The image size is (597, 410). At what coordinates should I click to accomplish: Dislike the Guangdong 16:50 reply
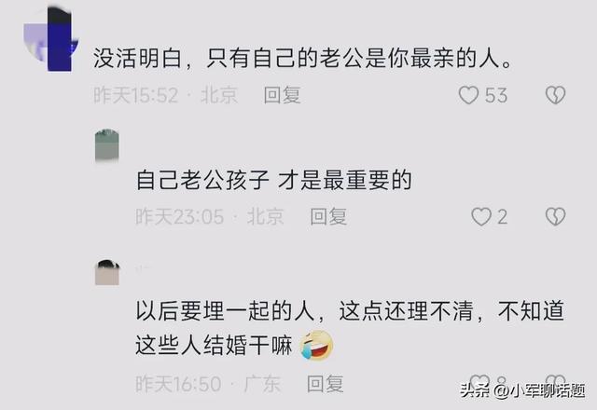pyautogui.click(x=556, y=382)
